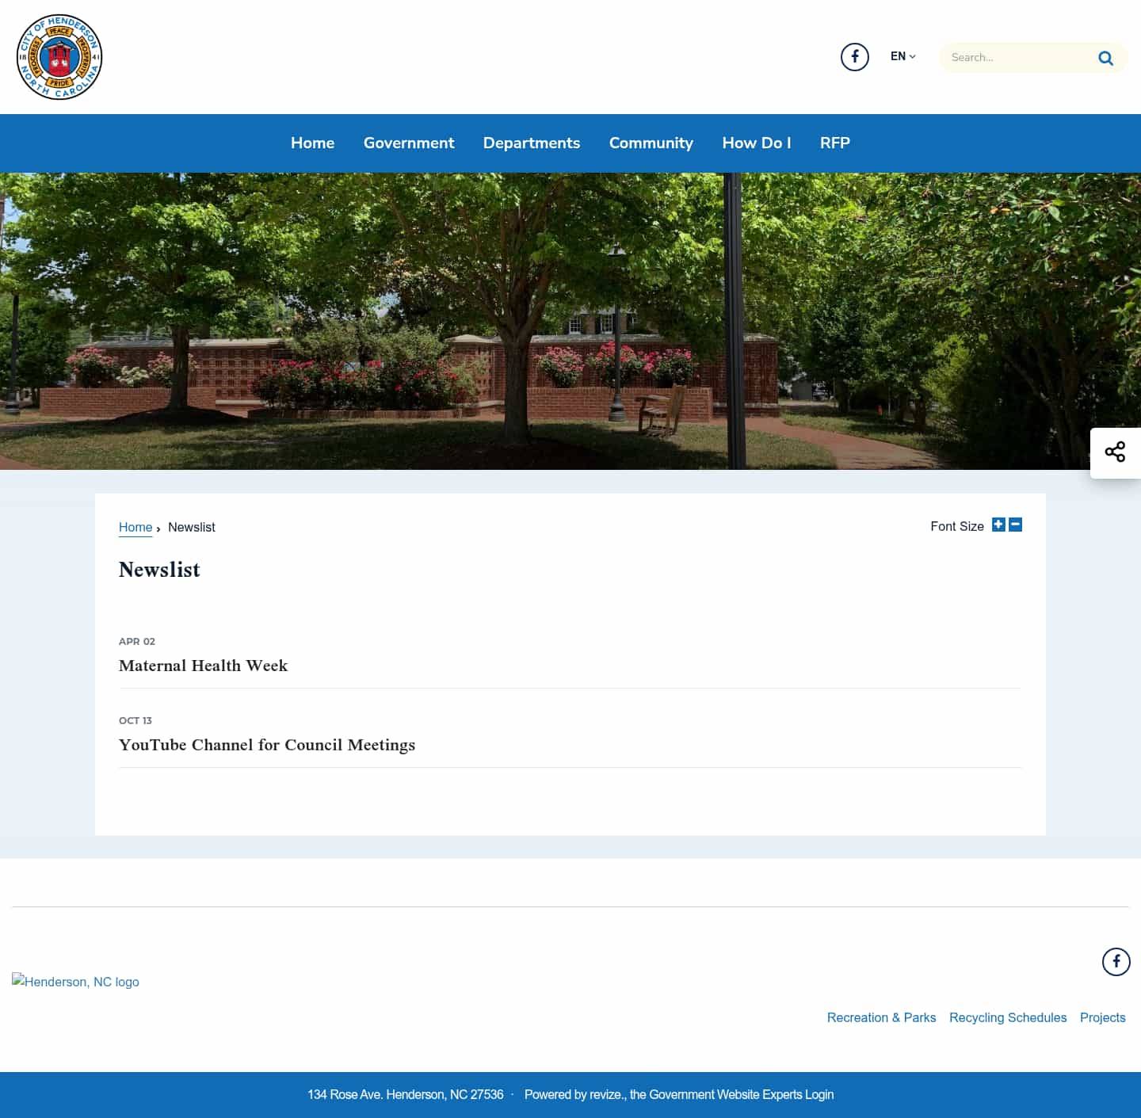The width and height of the screenshot is (1141, 1118).
Task: Click the magnifying glass search icon
Action: (x=1105, y=57)
